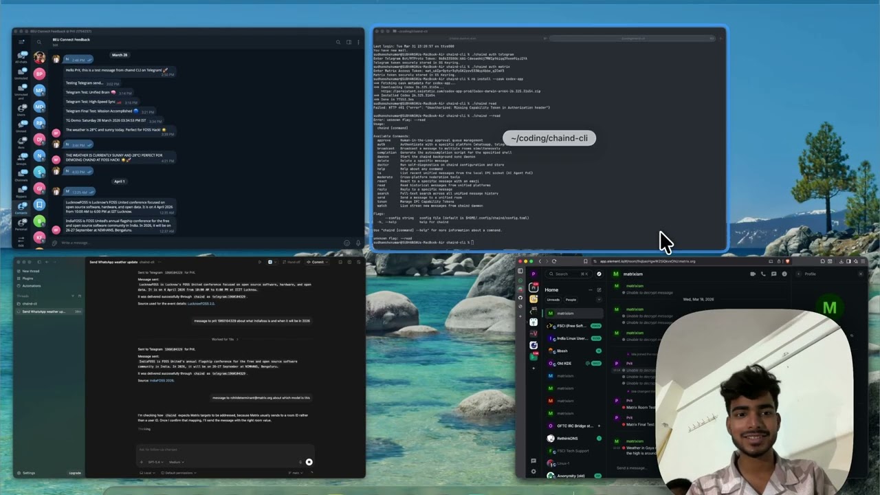Open India Linux User room in Element
Image resolution: width=880 pixels, height=495 pixels.
tap(574, 338)
